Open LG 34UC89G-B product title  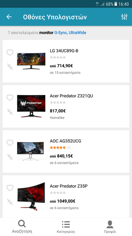click(x=64, y=51)
